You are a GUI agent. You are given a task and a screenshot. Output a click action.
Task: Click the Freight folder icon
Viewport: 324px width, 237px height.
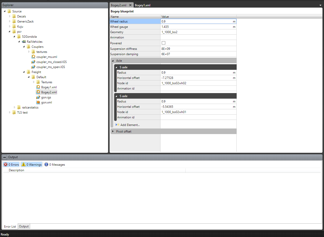tap(28, 72)
